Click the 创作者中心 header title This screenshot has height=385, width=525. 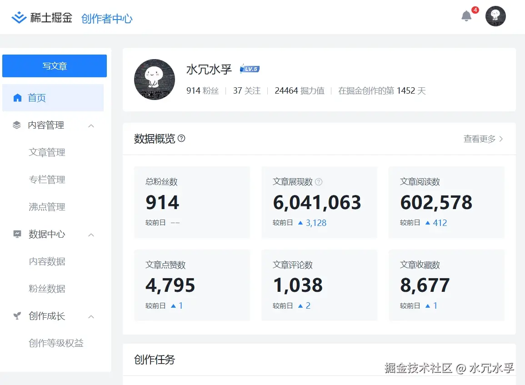pos(107,19)
